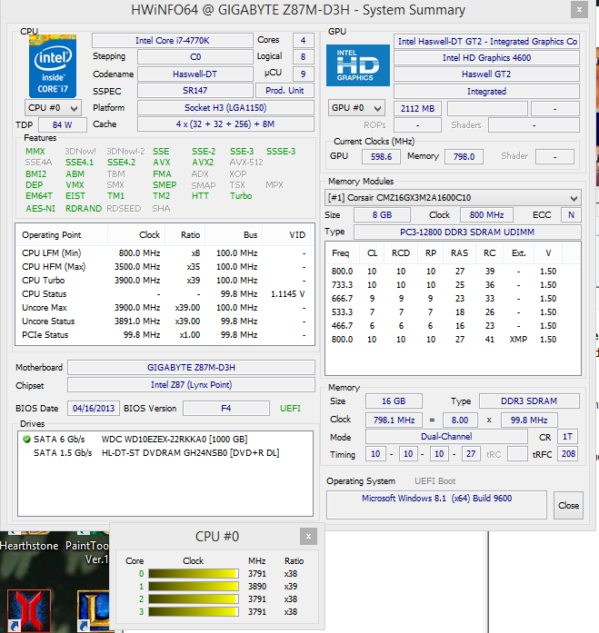Screen dimensions: 599x633
Task: Click the 2112 MB GPU memory field
Action: pyautogui.click(x=417, y=109)
